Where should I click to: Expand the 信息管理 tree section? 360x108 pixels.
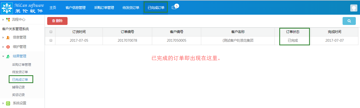coord(3,37)
